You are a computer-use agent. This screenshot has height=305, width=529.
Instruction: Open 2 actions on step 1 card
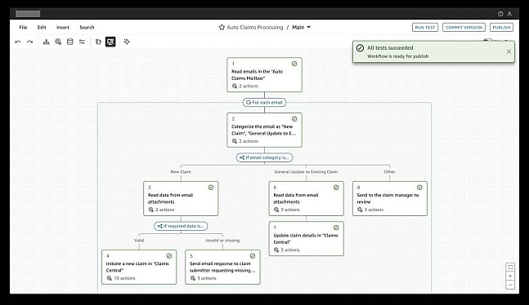pos(245,86)
